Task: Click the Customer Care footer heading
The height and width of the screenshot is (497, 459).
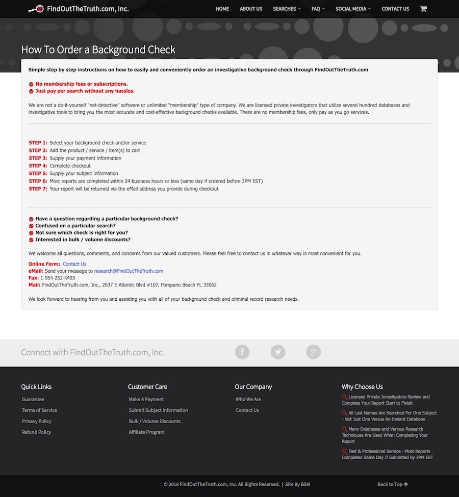Action: coord(147,387)
